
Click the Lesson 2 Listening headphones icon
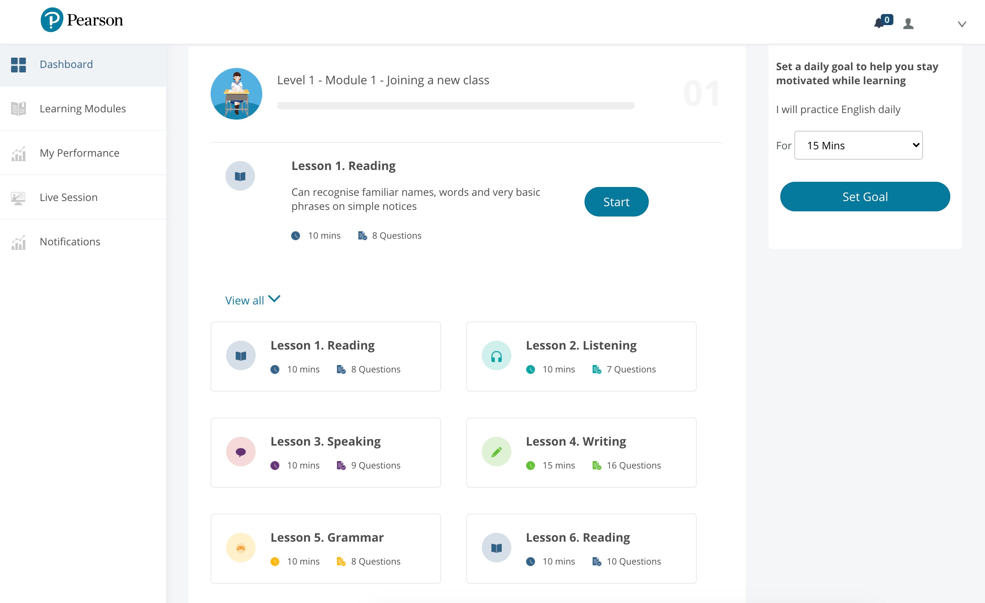(496, 355)
